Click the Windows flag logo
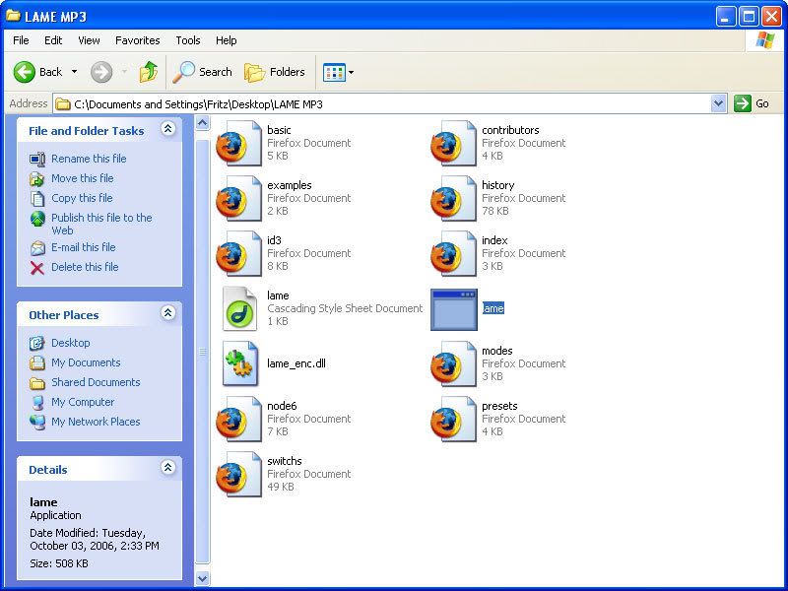 (765, 40)
